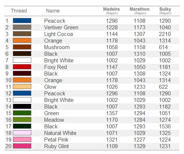Image resolution: width=184 pixels, height=154 pixels.
Task: Click the Light Cocoa brown swatch
Action: [22, 34]
